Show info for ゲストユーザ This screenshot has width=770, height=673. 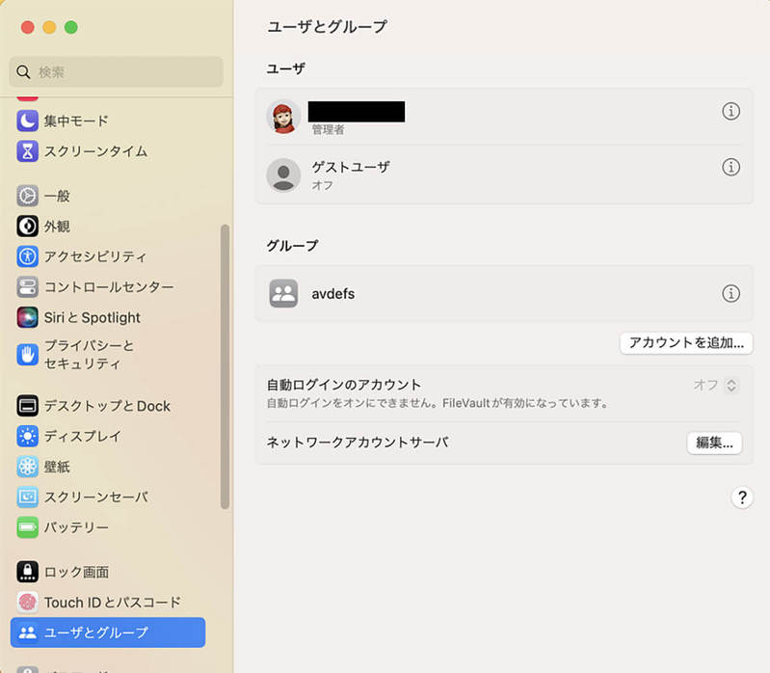(730, 167)
